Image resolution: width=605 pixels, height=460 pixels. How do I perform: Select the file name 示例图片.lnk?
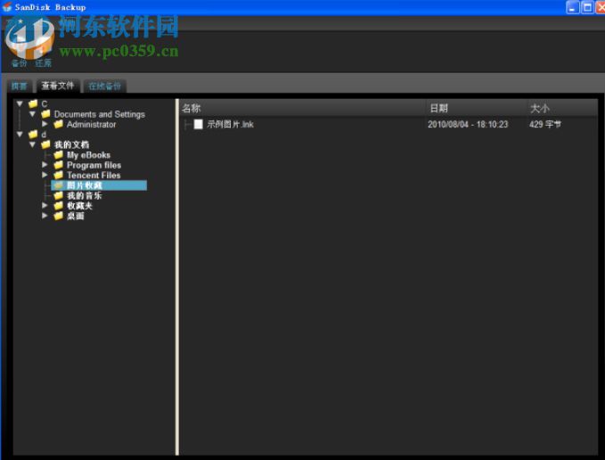point(231,124)
